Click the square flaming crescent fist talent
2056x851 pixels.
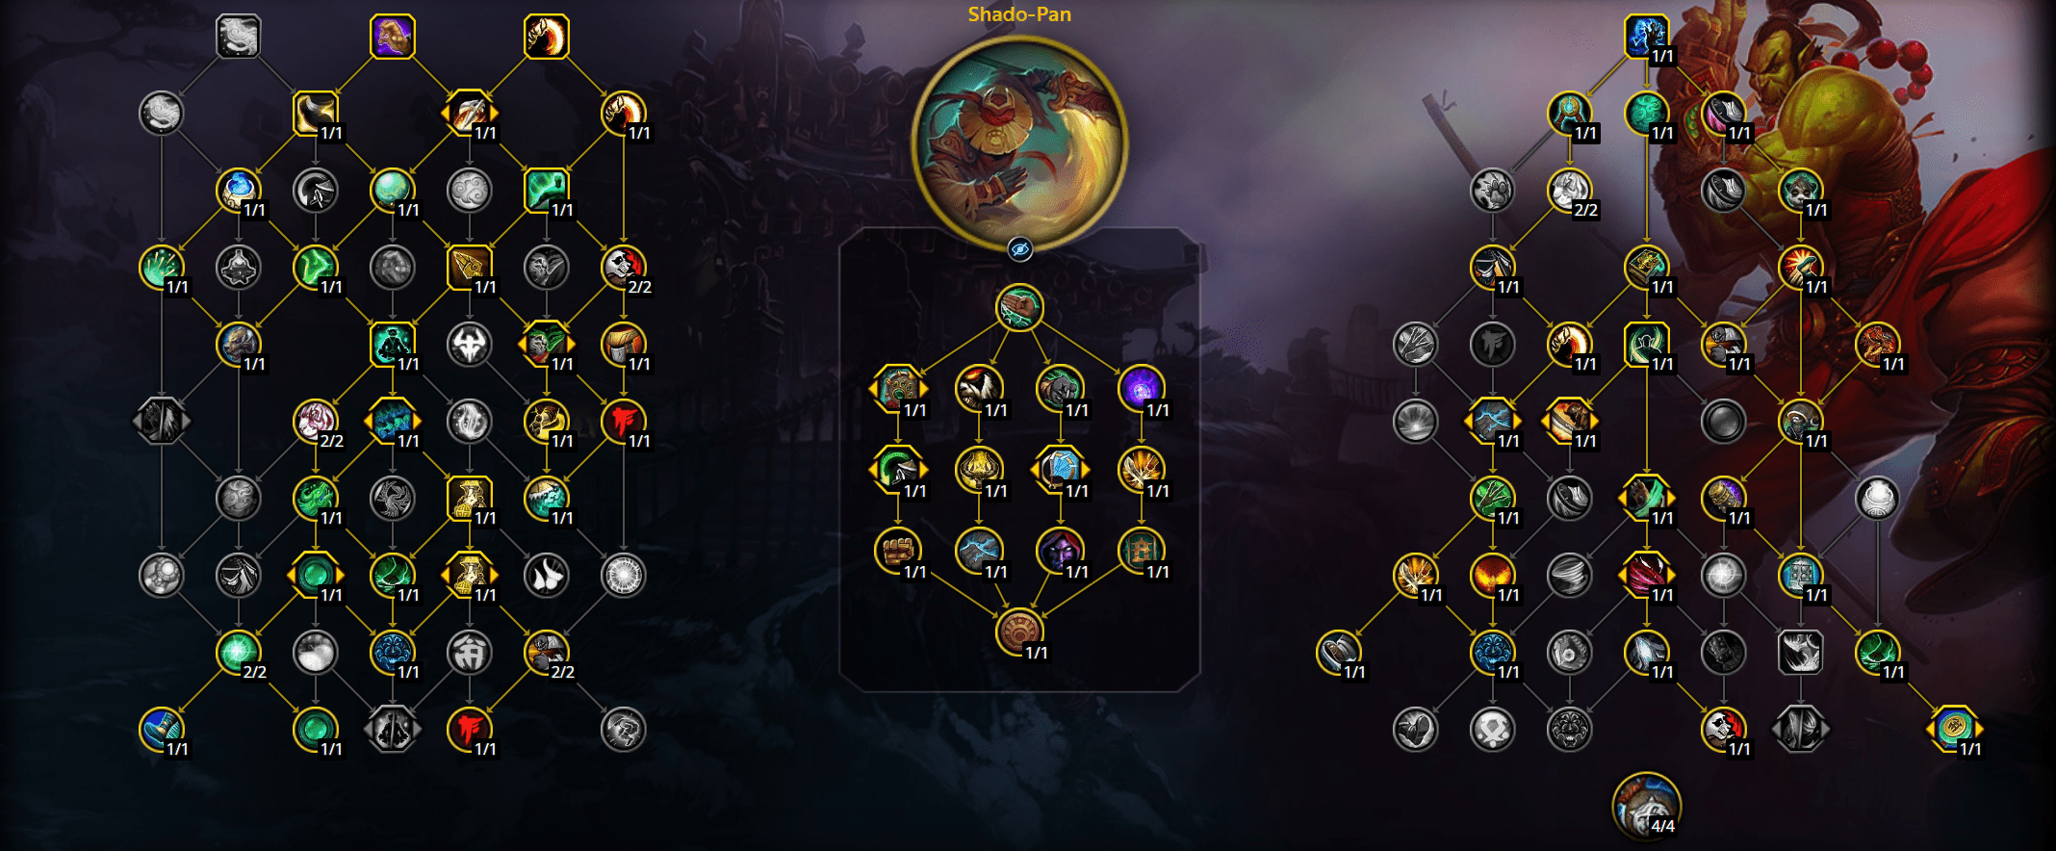pos(547,37)
